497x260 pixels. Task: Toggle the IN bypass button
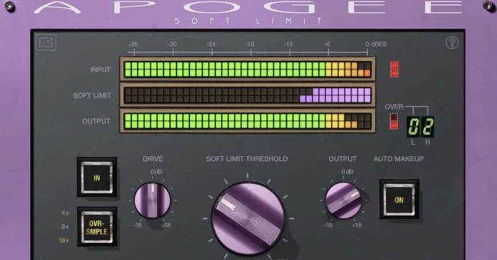97,178
